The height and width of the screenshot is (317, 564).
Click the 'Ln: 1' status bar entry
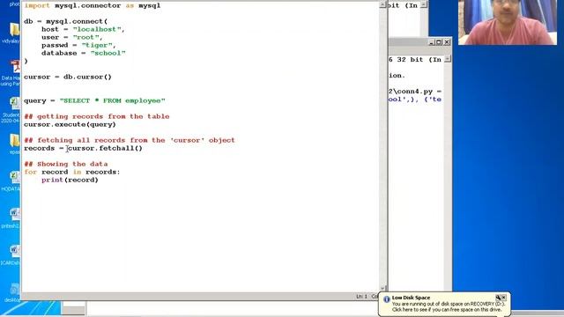(x=362, y=297)
